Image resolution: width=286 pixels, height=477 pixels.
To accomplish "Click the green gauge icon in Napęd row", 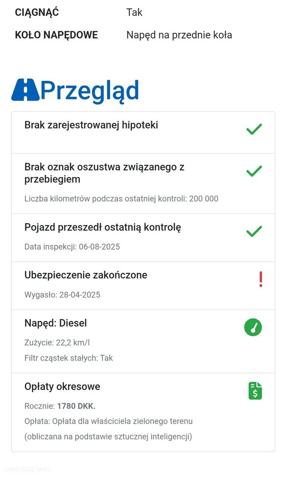I will pyautogui.click(x=253, y=328).
